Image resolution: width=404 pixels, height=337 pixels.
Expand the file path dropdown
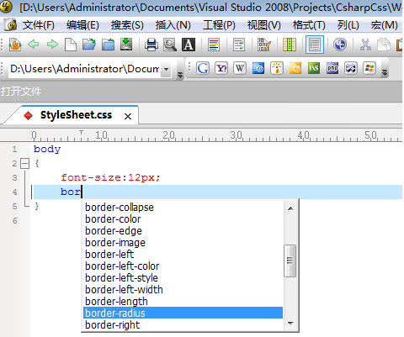point(167,69)
